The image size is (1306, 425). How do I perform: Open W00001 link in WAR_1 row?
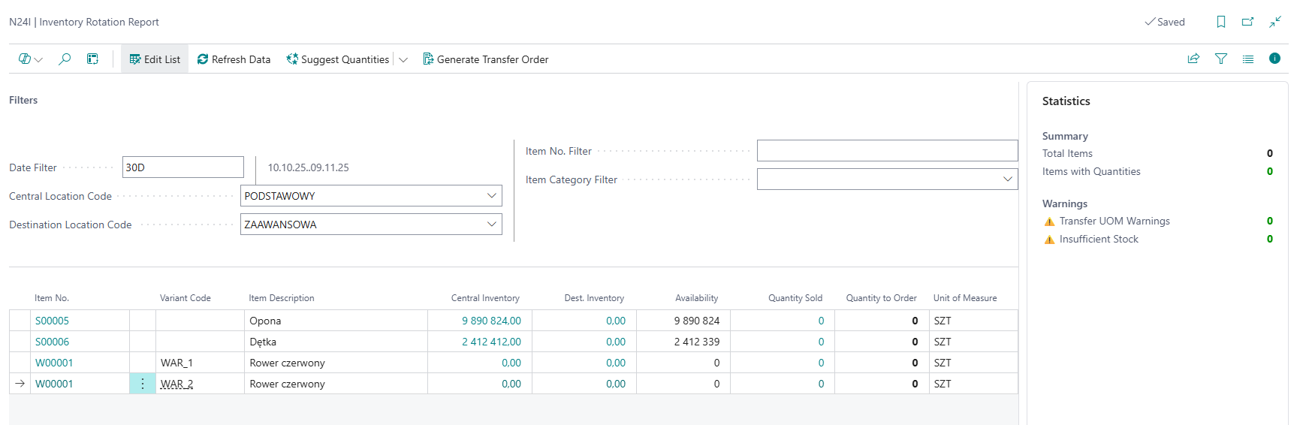point(54,363)
